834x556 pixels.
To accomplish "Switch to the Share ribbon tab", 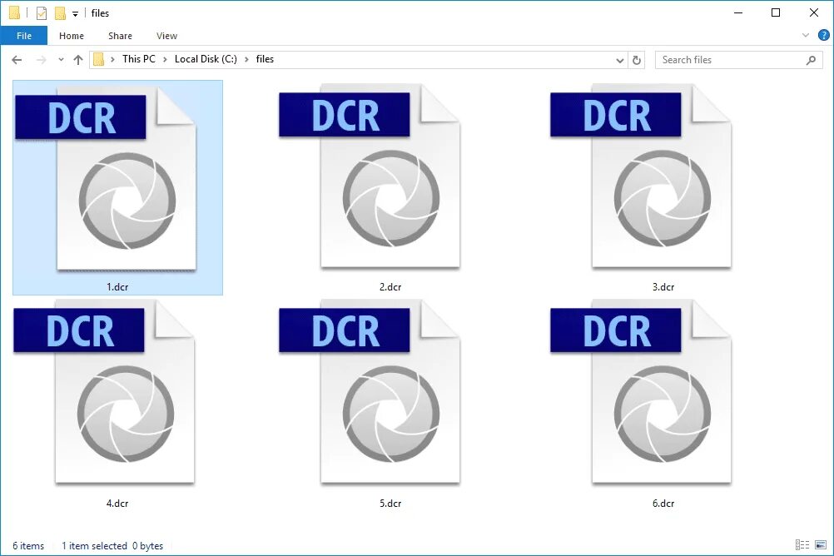I will point(120,36).
